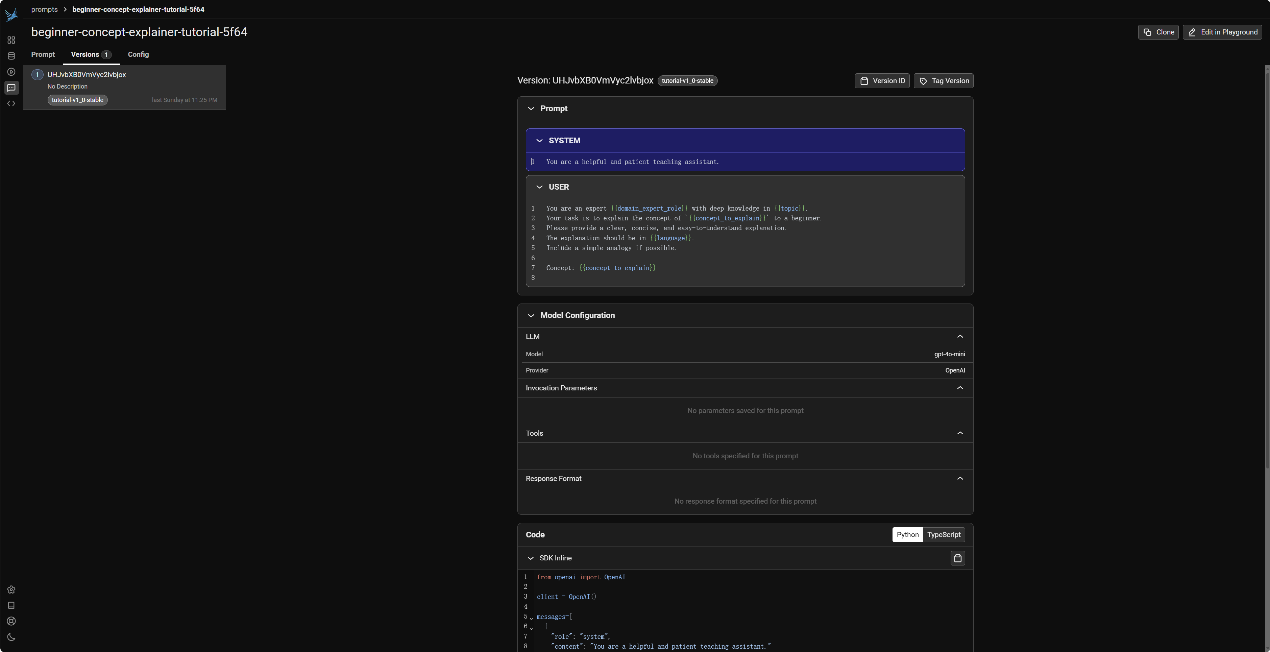Switch code language to Python
Image resolution: width=1270 pixels, height=652 pixels.
pos(907,535)
